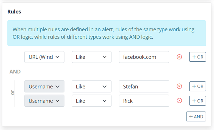Add a new AND rule group
This screenshot has height=130, width=214.
pos(196,117)
